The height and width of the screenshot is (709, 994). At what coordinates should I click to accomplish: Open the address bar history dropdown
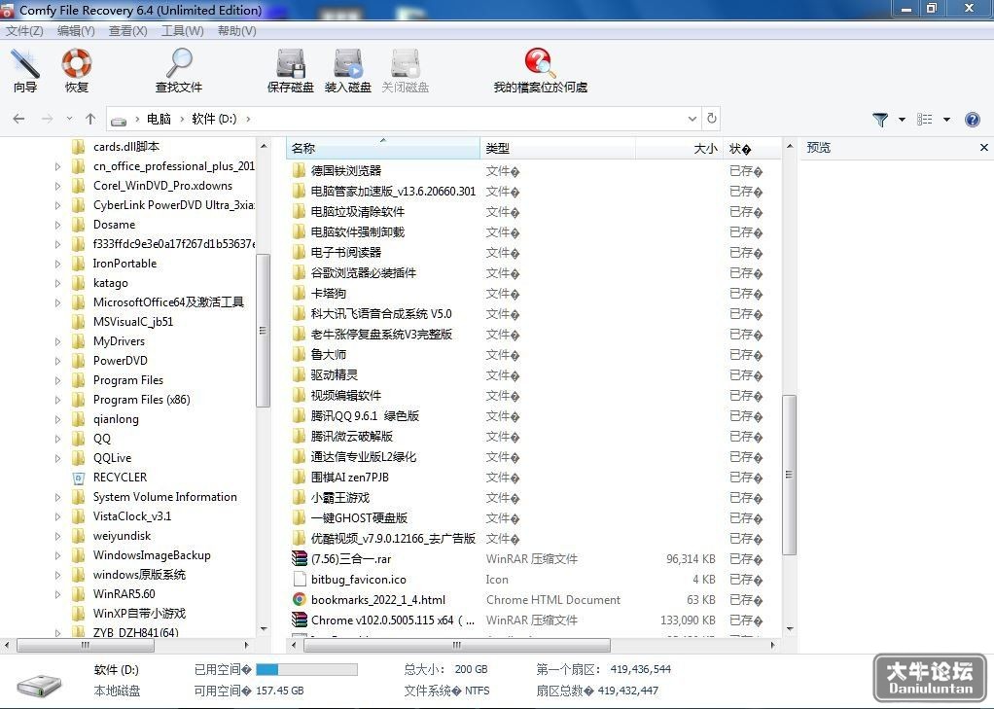click(692, 119)
